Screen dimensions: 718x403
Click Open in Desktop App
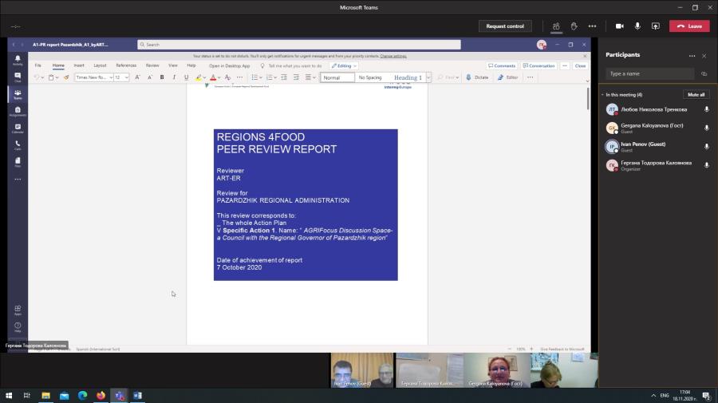pos(230,66)
